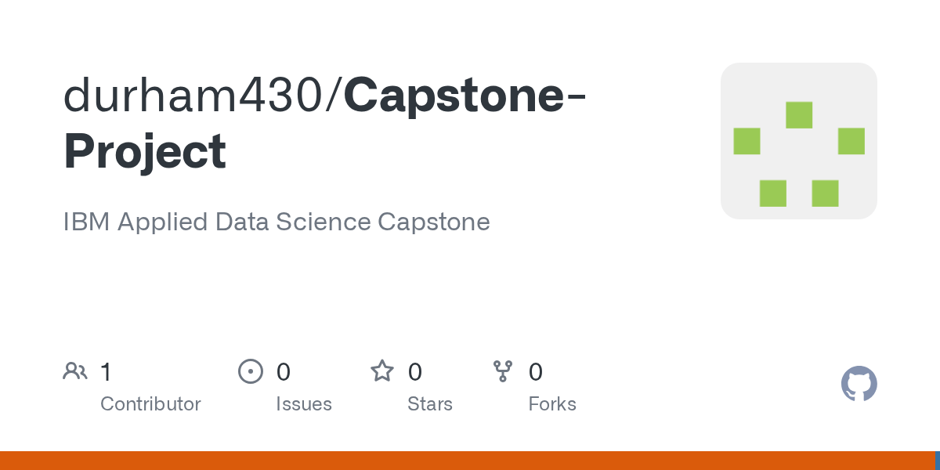Select the Contributor label

[150, 404]
